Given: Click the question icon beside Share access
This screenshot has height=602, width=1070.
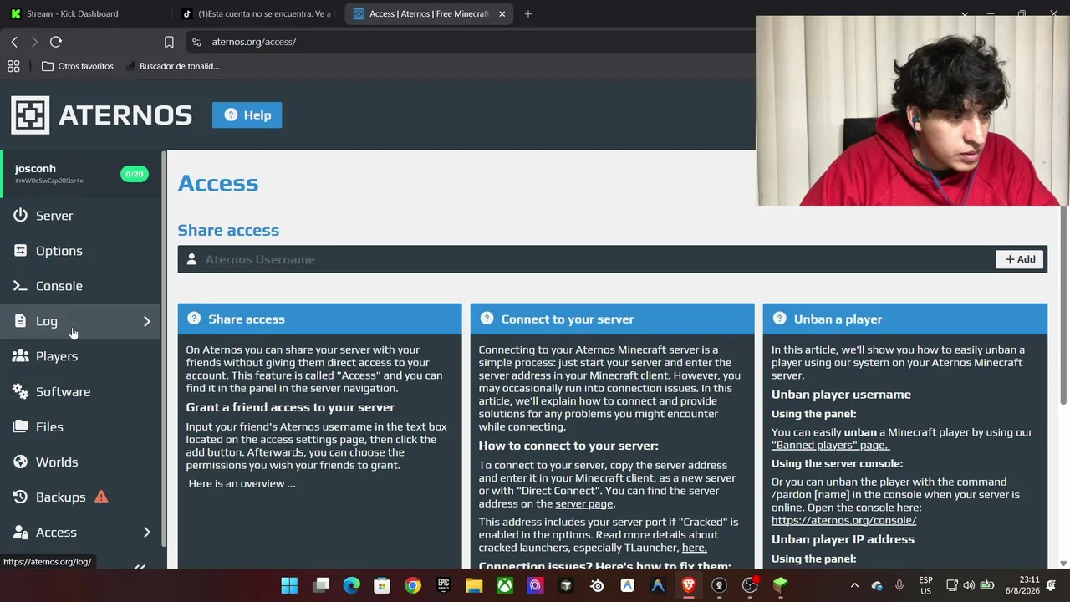Looking at the screenshot, I should 194,319.
